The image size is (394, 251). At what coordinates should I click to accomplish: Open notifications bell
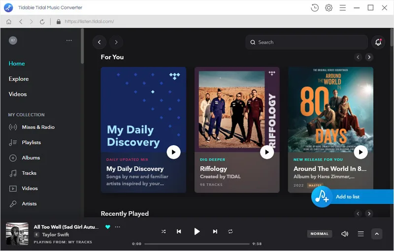tap(378, 42)
